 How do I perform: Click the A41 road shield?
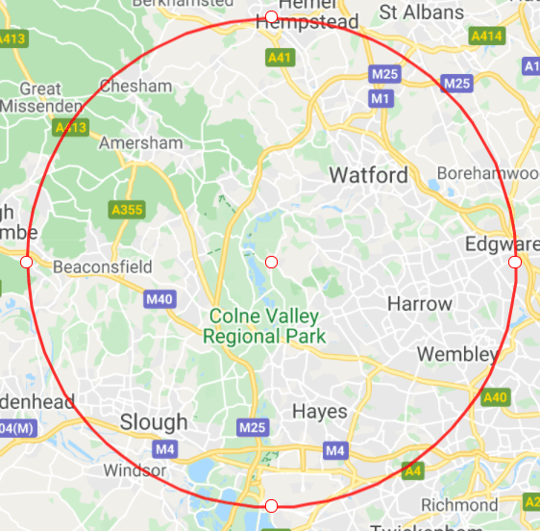coord(280,58)
